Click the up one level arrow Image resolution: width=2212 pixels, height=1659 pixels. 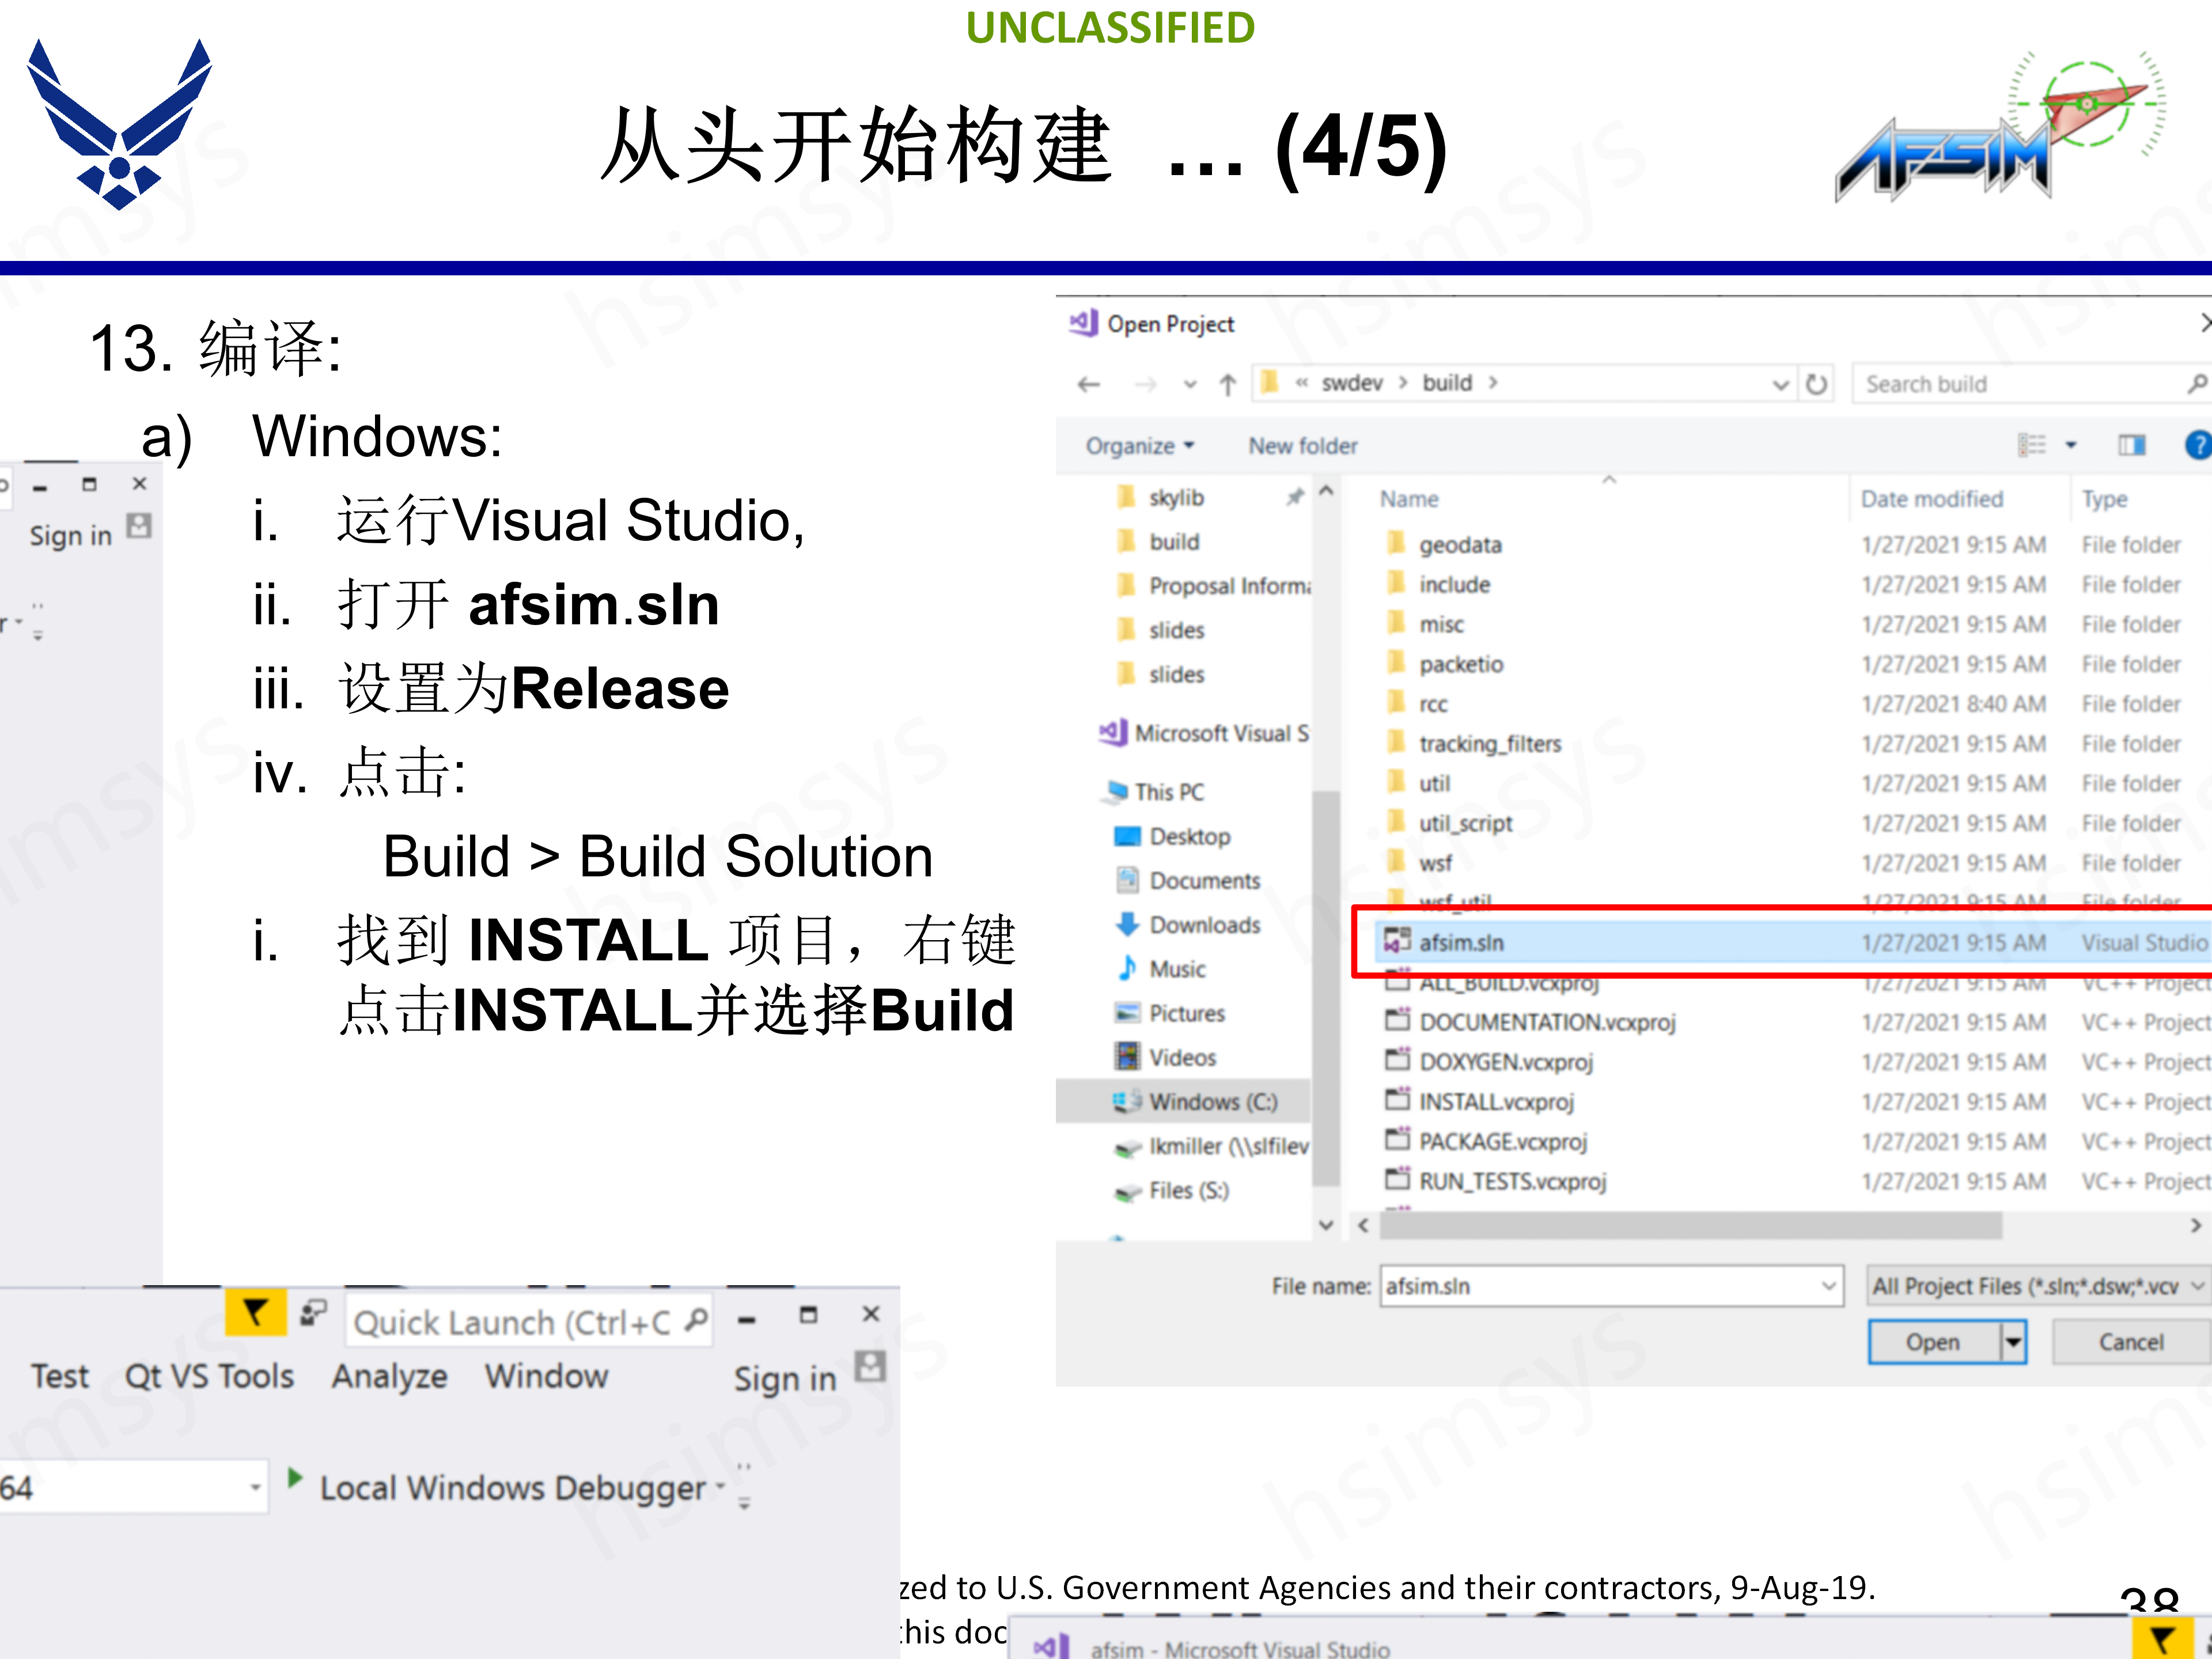[x=1227, y=383]
